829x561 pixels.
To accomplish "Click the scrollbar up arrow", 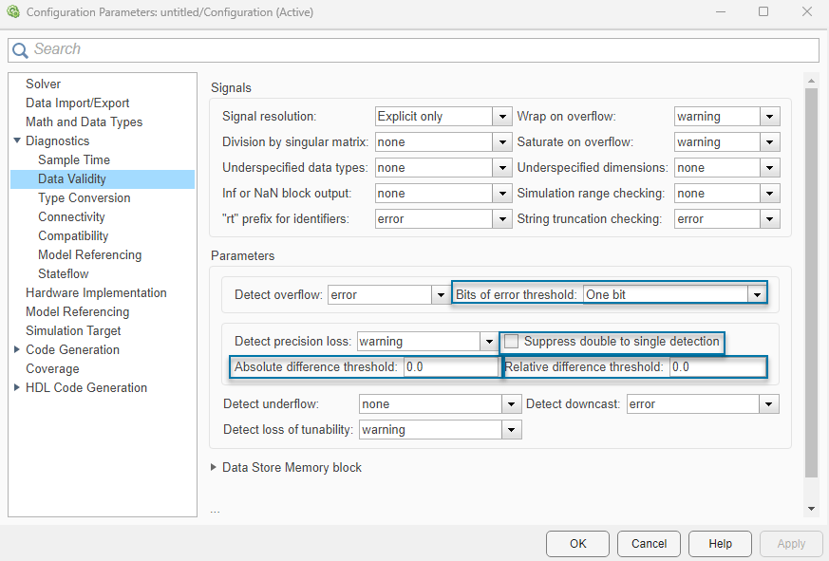I will point(811,81).
